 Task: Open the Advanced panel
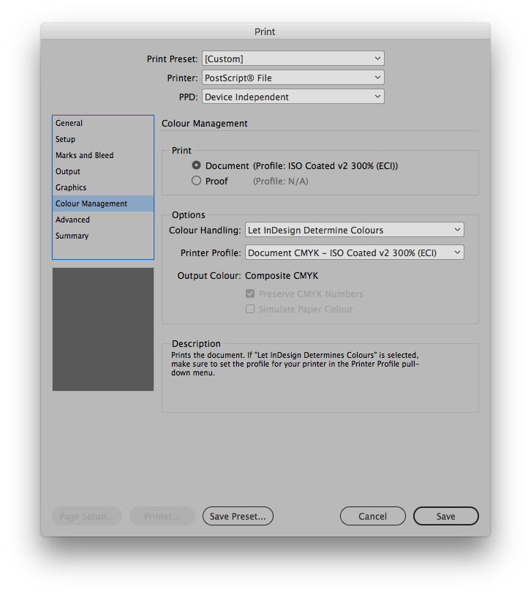coord(103,220)
